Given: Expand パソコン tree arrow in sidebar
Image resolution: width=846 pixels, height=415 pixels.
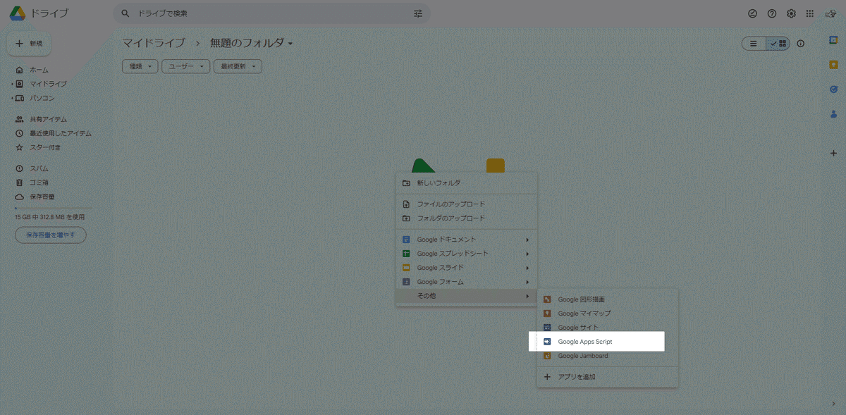Looking at the screenshot, I should pyautogui.click(x=12, y=98).
